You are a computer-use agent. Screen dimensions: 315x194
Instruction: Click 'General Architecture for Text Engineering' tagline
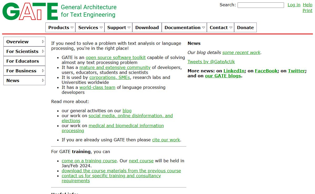[x=89, y=11]
